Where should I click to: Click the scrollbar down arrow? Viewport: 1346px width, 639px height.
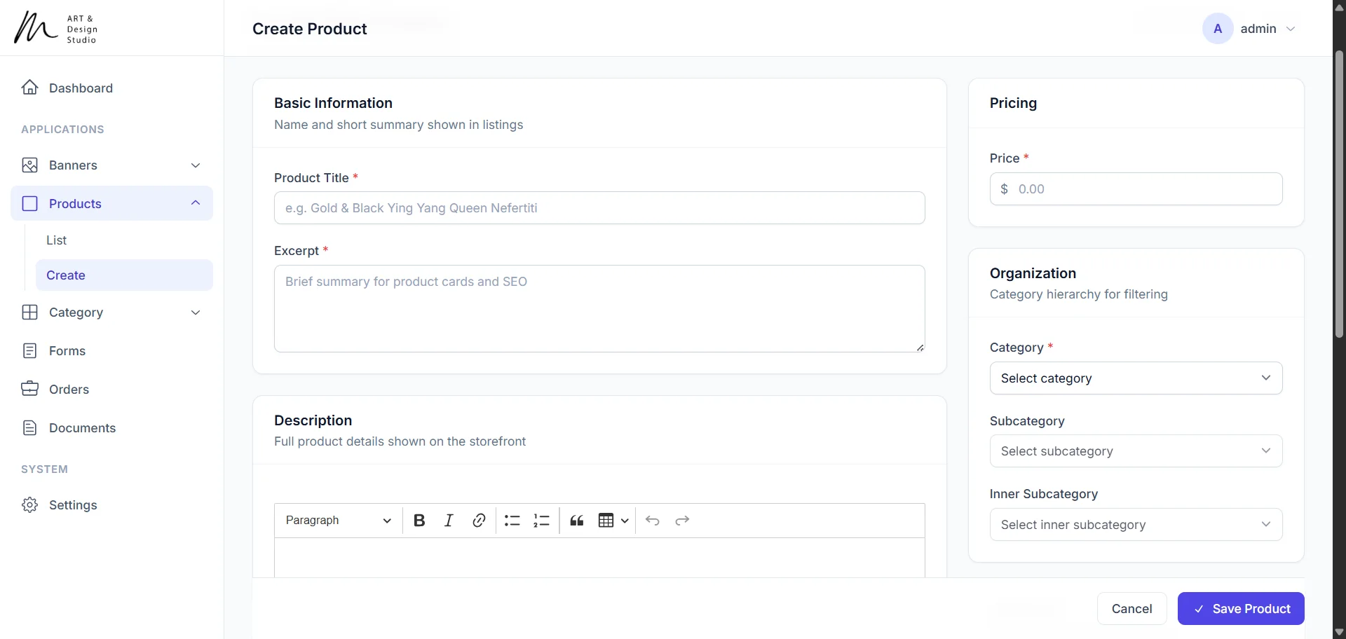(x=1339, y=632)
